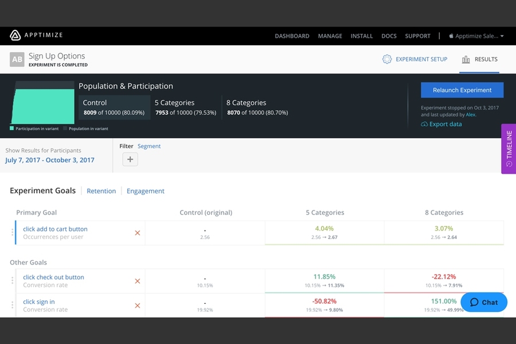
Task: Open the Docs nav item
Action: (389, 36)
